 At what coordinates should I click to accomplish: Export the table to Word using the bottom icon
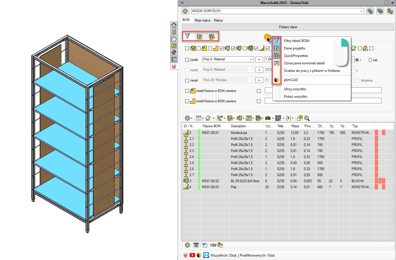[x=204, y=245]
